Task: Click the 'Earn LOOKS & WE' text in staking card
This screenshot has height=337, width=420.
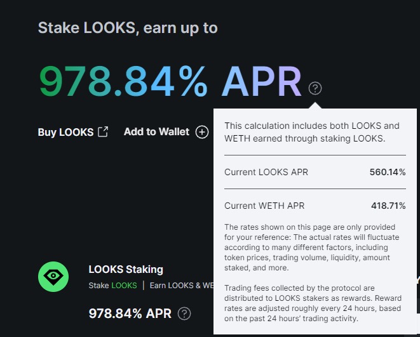Action: (x=182, y=286)
